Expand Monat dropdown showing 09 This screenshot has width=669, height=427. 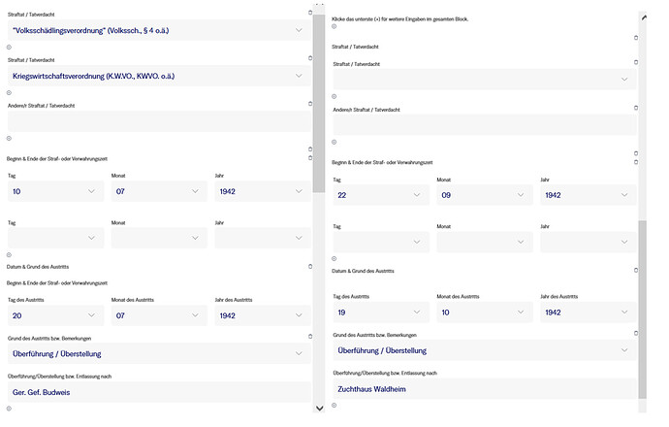click(485, 195)
